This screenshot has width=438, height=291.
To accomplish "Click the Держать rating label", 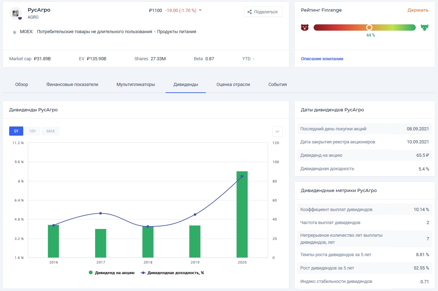I will point(418,10).
